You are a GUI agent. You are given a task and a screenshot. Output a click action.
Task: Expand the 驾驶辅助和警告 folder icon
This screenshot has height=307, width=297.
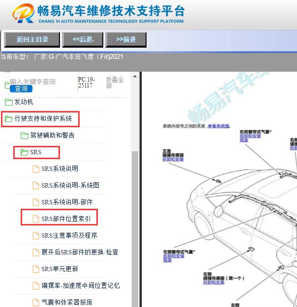pyautogui.click(x=24, y=135)
